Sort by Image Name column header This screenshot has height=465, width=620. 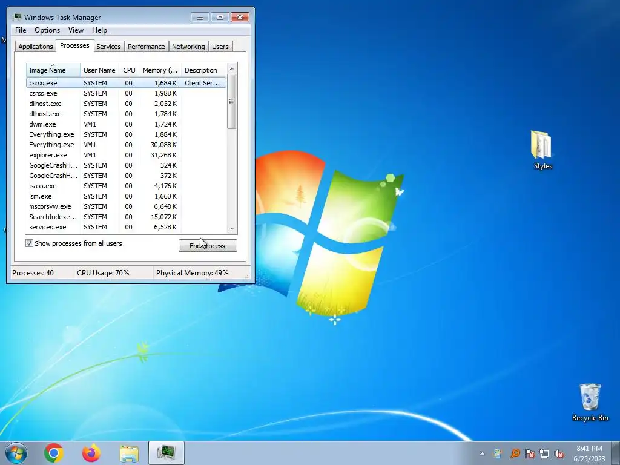[53, 70]
